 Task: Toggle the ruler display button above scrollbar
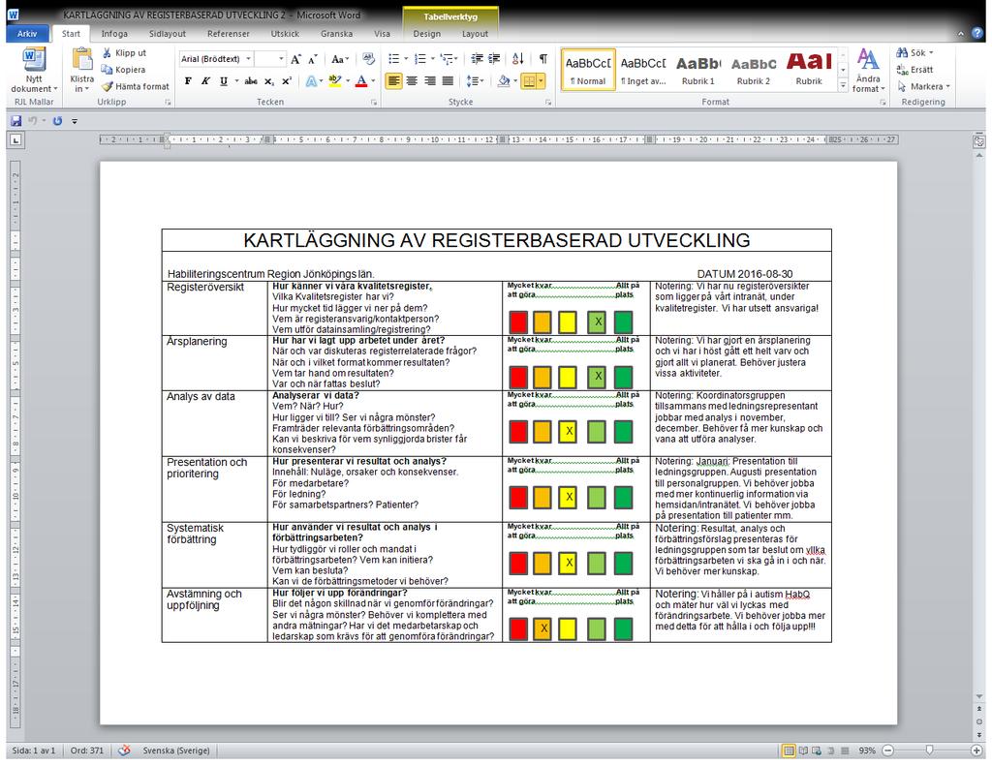[978, 141]
